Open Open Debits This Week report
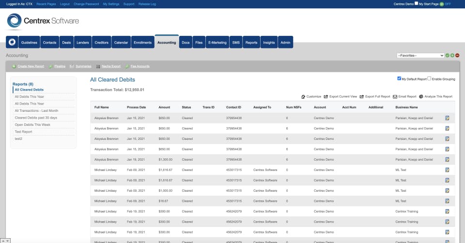Screen dimensions: 465x243 point(32,125)
